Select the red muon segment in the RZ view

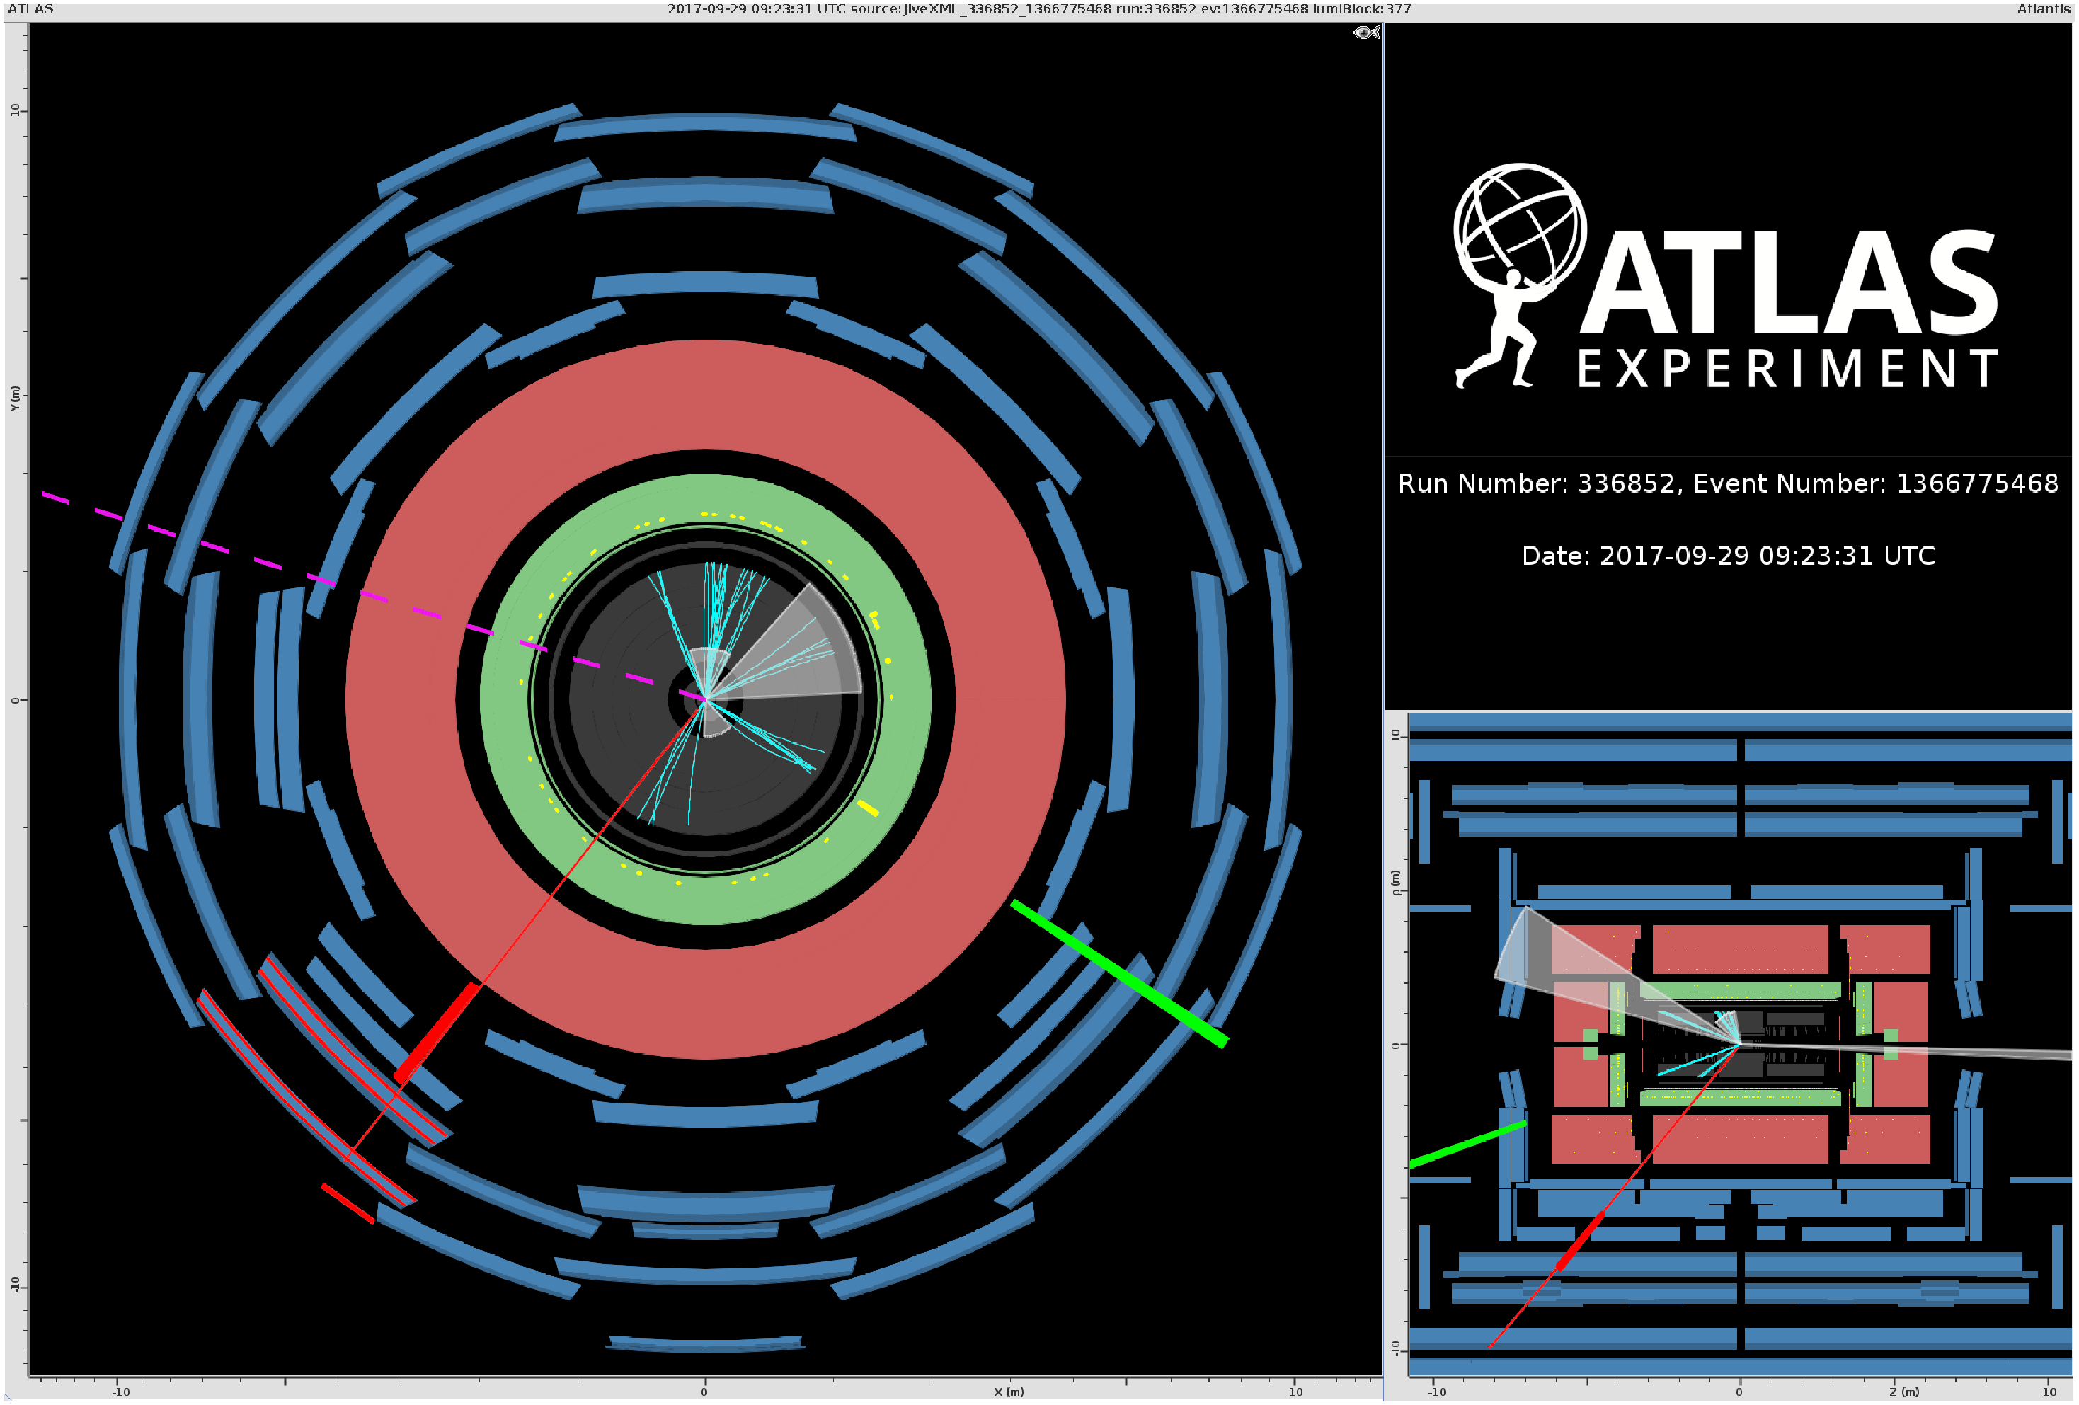click(1581, 1241)
